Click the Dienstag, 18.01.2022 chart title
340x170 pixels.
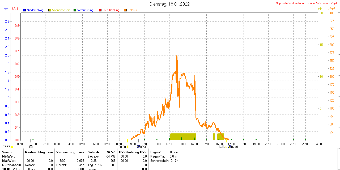169,4
